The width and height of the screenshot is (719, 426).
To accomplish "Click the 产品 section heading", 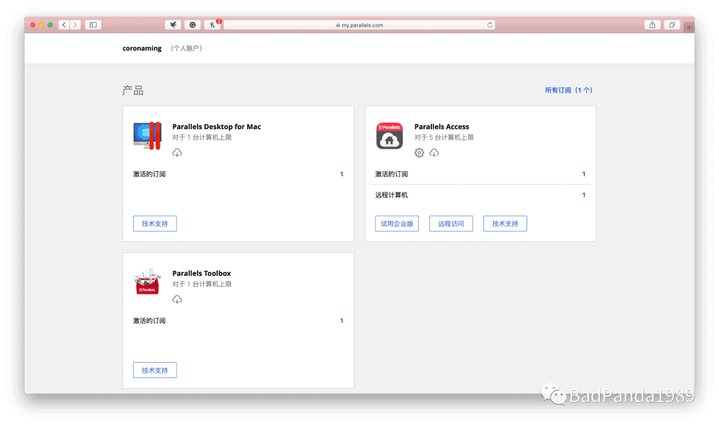I will (x=133, y=91).
